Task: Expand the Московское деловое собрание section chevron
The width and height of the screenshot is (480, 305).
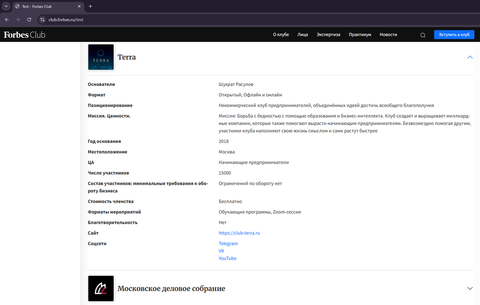Action: point(470,288)
